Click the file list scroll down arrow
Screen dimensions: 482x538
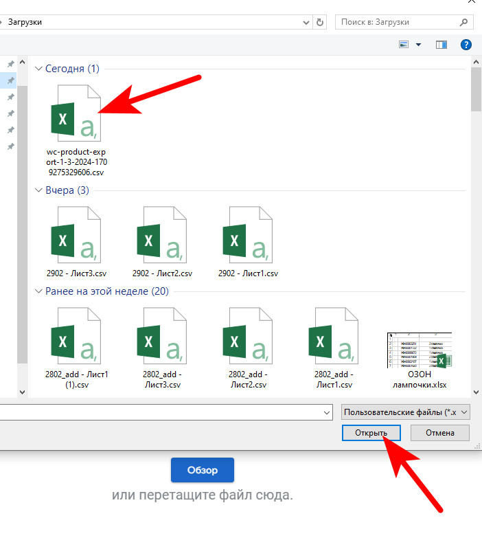point(477,392)
